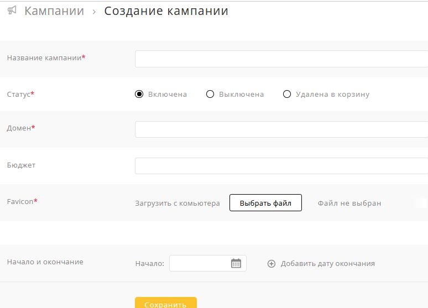Save the campaign with the Сохранить button

(166, 304)
